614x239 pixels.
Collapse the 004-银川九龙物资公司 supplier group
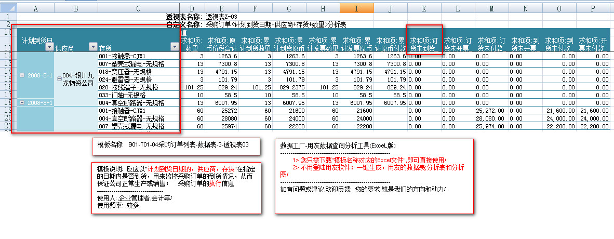pos(59,75)
